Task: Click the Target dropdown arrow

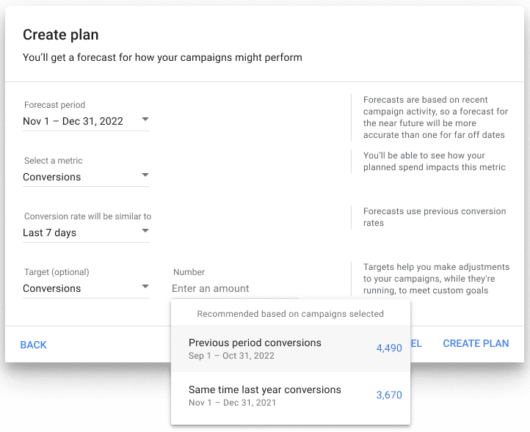Action: pos(145,287)
